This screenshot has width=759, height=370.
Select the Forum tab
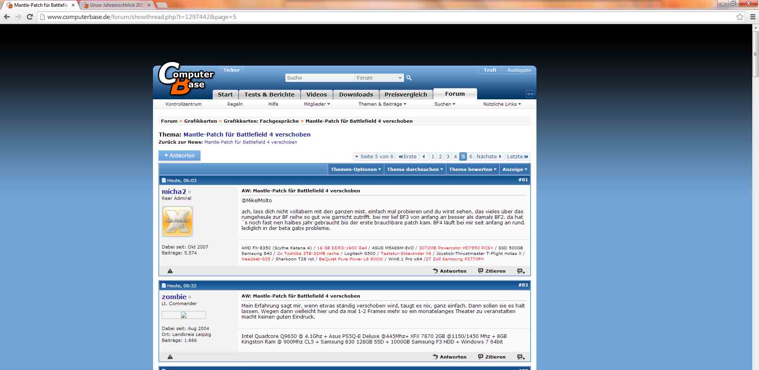(455, 94)
